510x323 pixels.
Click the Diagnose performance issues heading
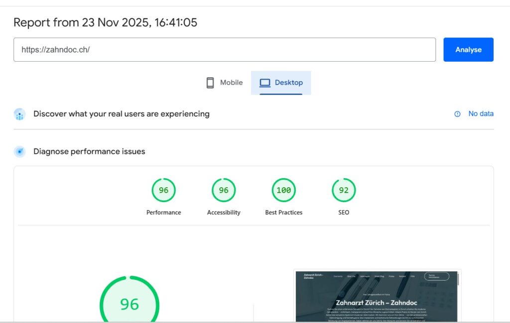click(89, 151)
